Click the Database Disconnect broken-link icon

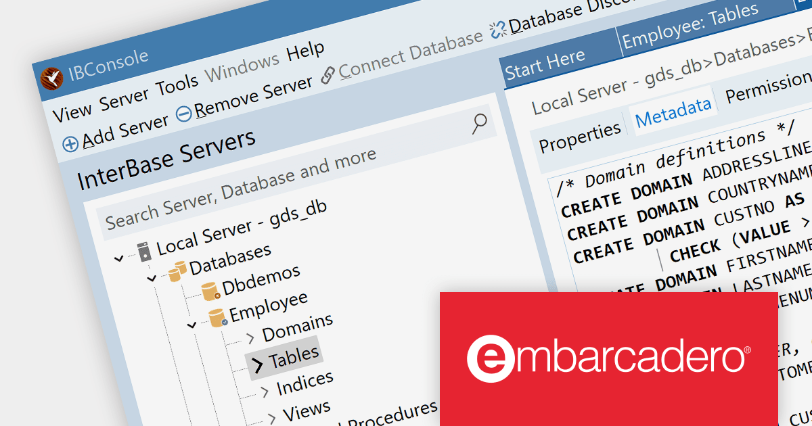498,30
